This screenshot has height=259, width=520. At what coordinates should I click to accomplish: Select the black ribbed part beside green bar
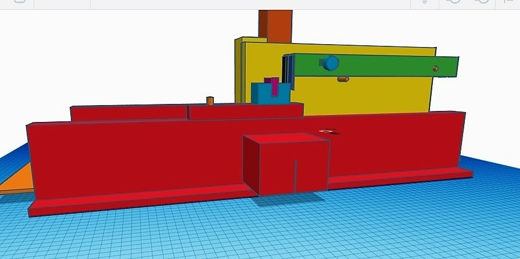coord(288,72)
